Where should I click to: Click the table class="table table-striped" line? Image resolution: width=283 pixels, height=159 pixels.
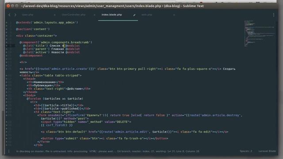pyautogui.click(x=50, y=76)
